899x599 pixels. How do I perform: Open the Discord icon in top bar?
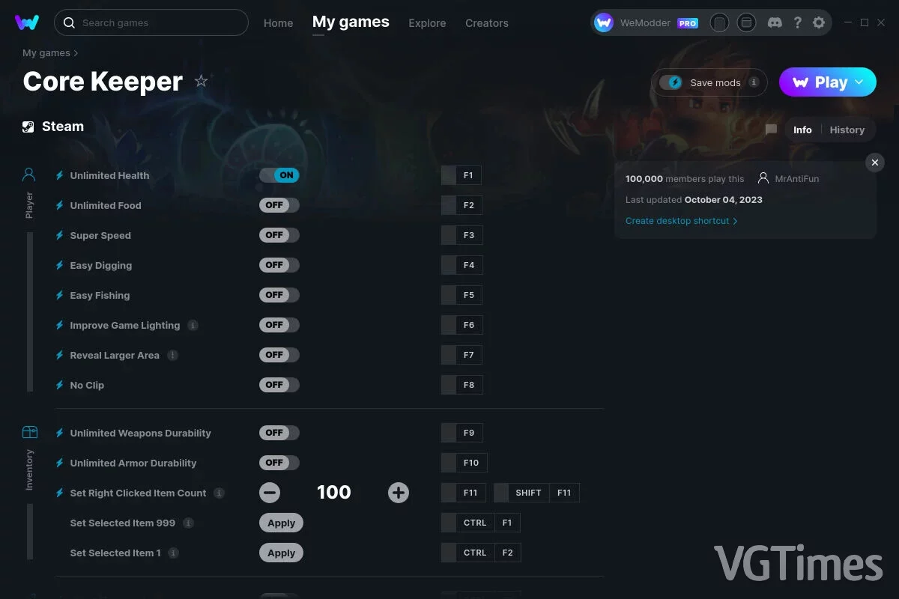pos(775,22)
